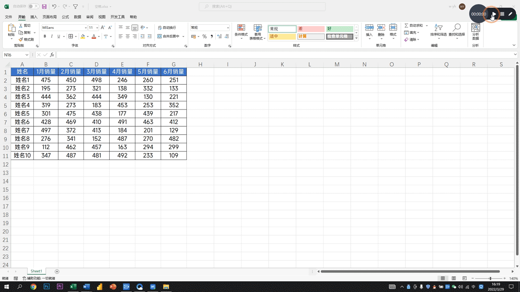Click the percent style icon
Image resolution: width=520 pixels, height=292 pixels.
204,36
